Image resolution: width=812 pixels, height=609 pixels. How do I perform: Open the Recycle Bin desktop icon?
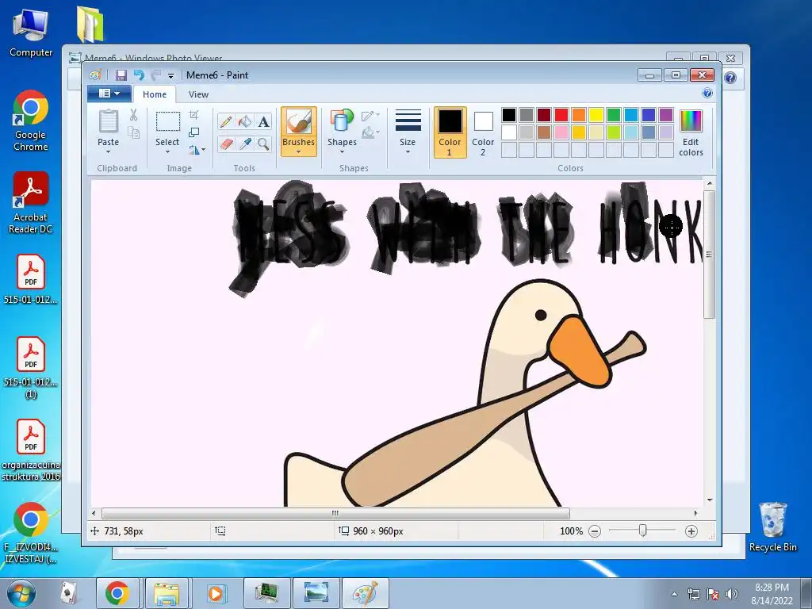tap(772, 527)
